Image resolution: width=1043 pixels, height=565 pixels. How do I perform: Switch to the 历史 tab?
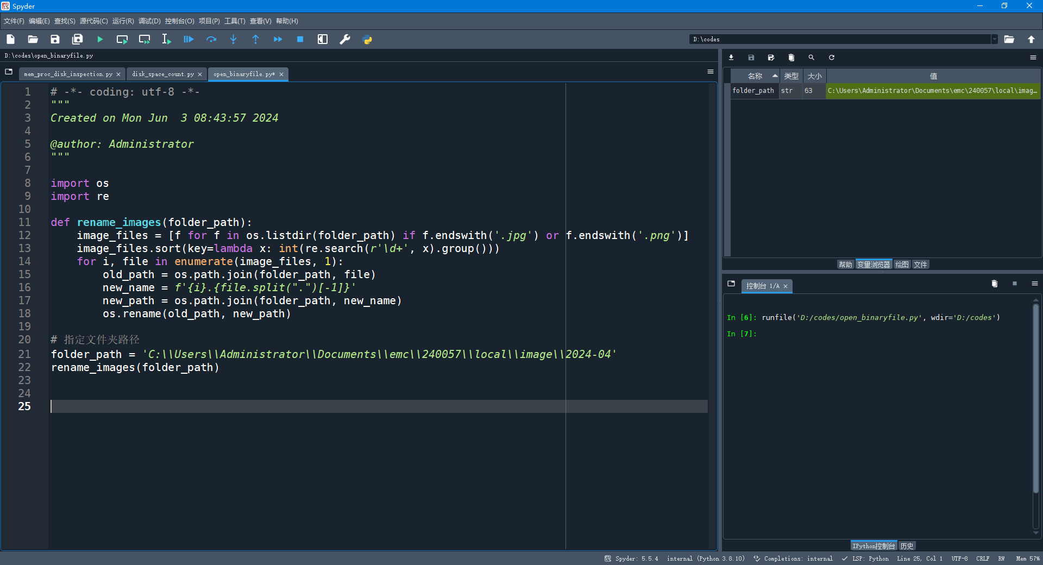pos(907,546)
